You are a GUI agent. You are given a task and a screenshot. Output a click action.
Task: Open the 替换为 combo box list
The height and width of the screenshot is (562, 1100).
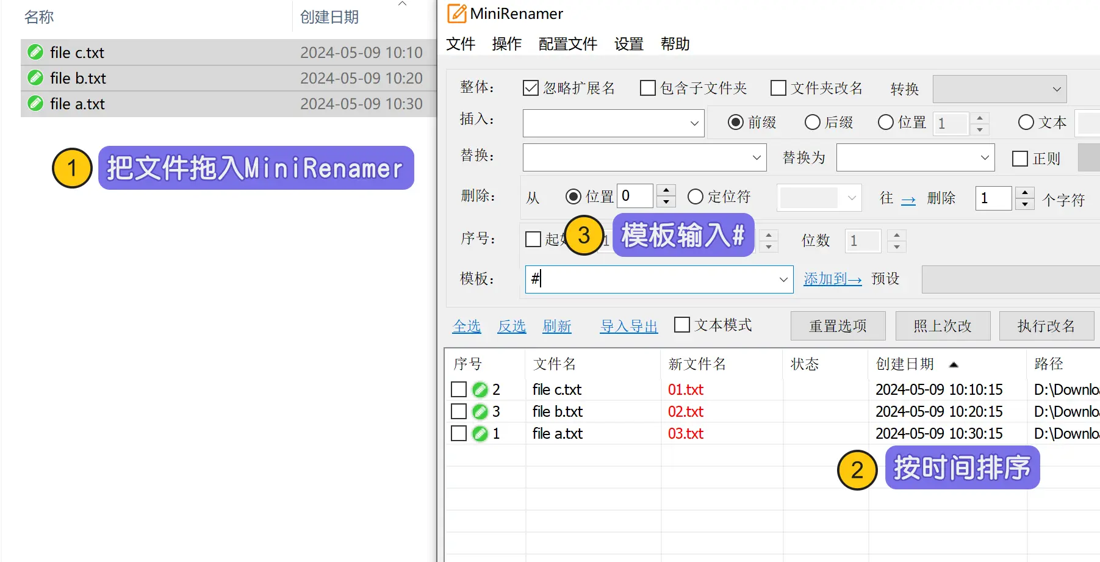point(984,158)
